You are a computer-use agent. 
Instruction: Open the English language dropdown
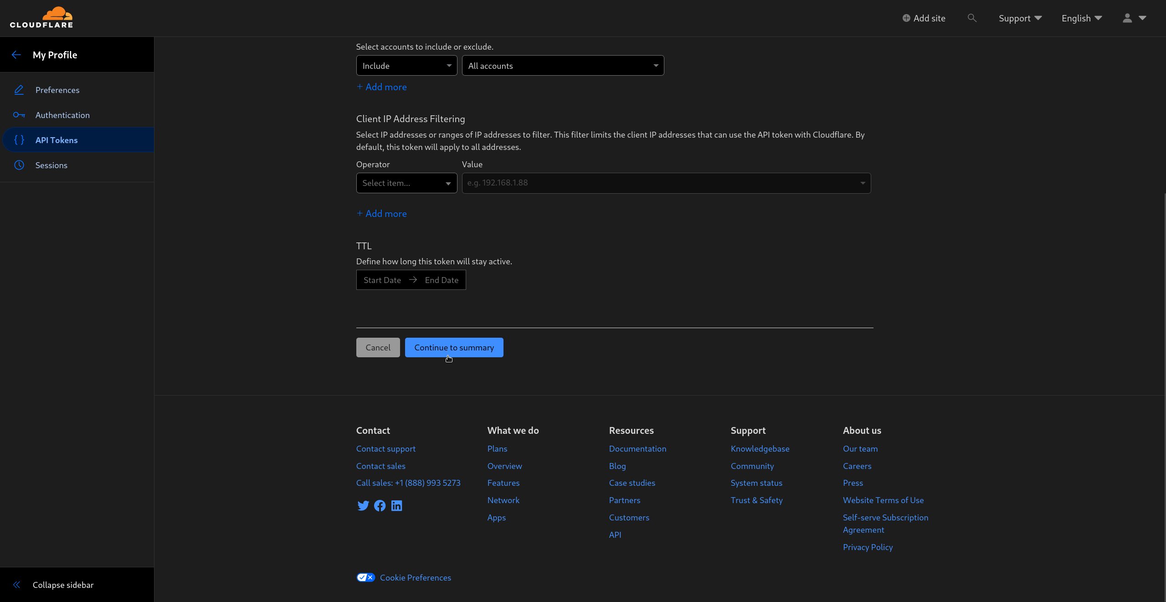point(1081,18)
